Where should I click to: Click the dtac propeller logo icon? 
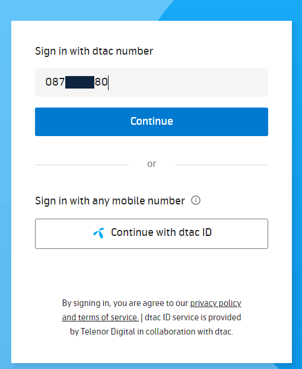99,233
